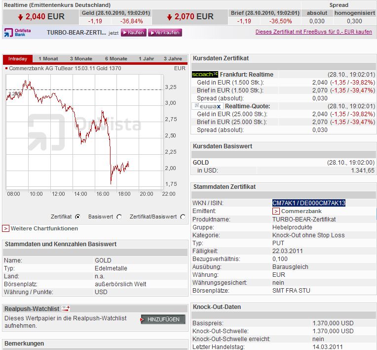The width and height of the screenshot is (377, 350).
Task: Click the Geld percent change -36,84%
Action: 132,21
